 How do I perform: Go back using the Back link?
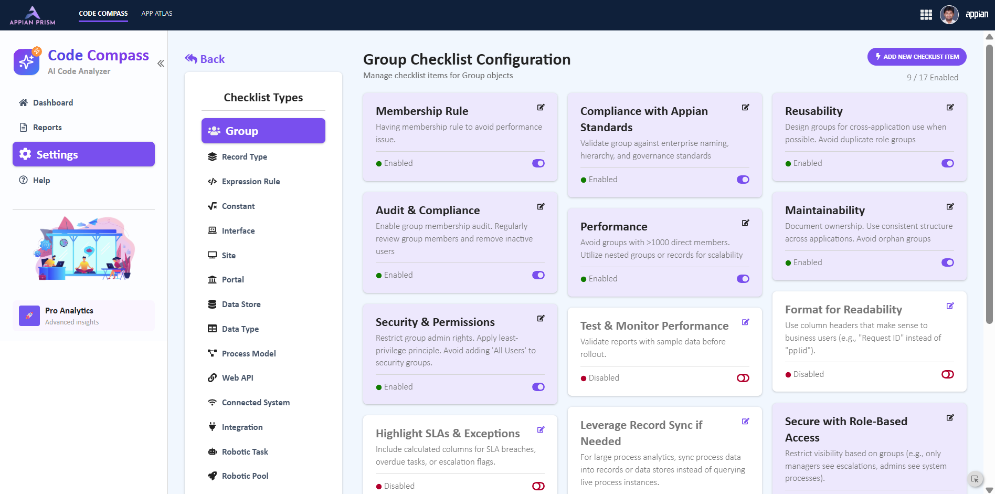tap(205, 59)
